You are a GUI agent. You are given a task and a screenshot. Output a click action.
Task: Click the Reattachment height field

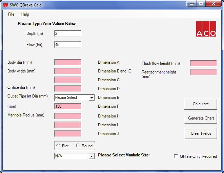coord(203,72)
